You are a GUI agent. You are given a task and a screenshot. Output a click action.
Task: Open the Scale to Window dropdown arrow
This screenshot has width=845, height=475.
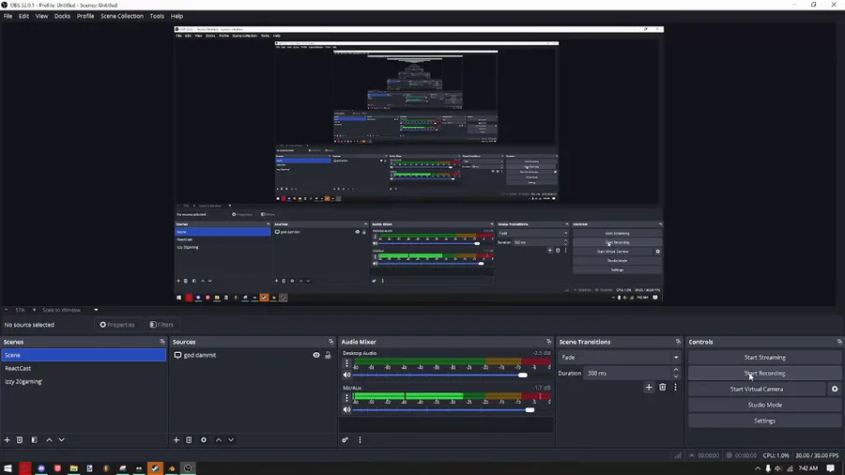[x=96, y=310]
